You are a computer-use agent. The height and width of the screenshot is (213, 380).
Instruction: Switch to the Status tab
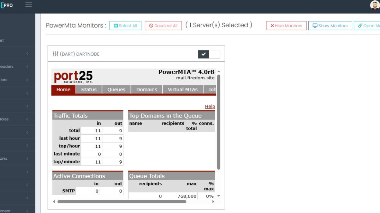pos(89,90)
